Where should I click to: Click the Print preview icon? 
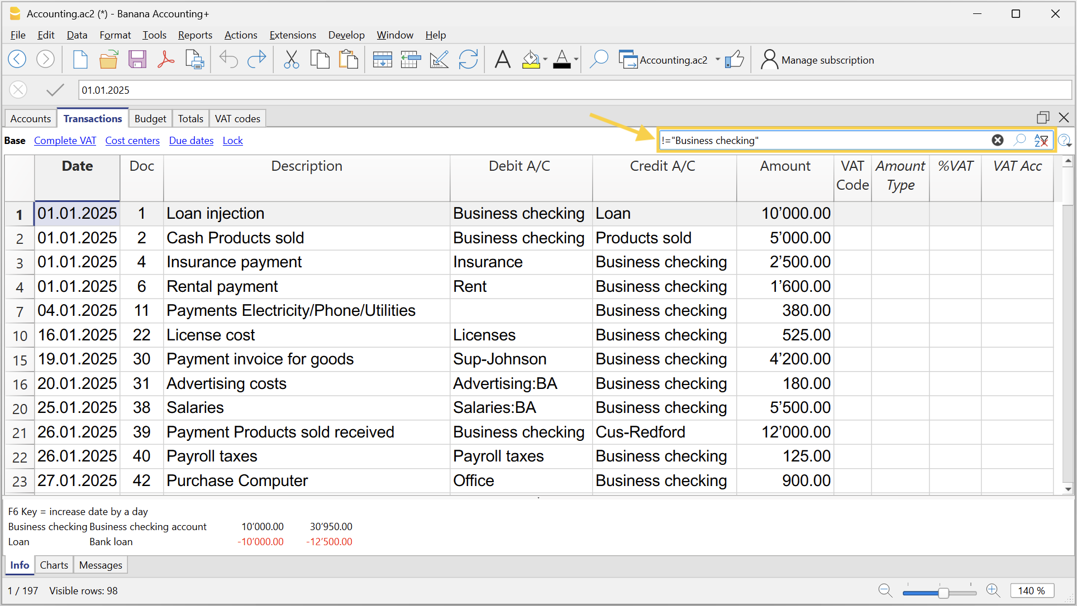click(194, 59)
